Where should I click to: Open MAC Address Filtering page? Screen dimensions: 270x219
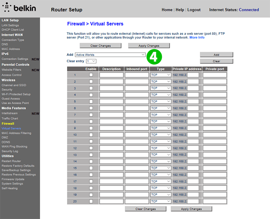click(x=16, y=133)
